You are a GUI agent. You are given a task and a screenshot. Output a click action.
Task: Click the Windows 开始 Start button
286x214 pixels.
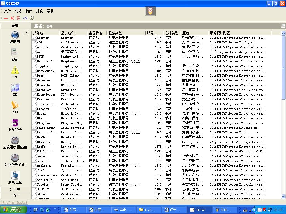13,210
